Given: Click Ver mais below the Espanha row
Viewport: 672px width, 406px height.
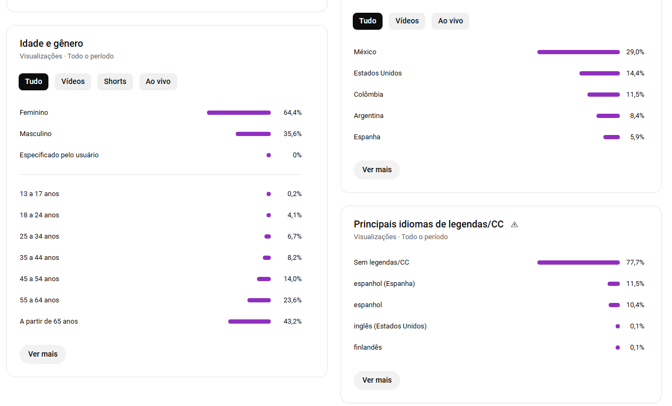Looking at the screenshot, I should point(377,170).
